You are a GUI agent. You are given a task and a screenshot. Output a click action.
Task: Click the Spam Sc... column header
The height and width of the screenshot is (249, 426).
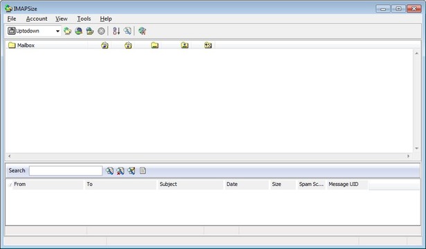click(x=311, y=185)
